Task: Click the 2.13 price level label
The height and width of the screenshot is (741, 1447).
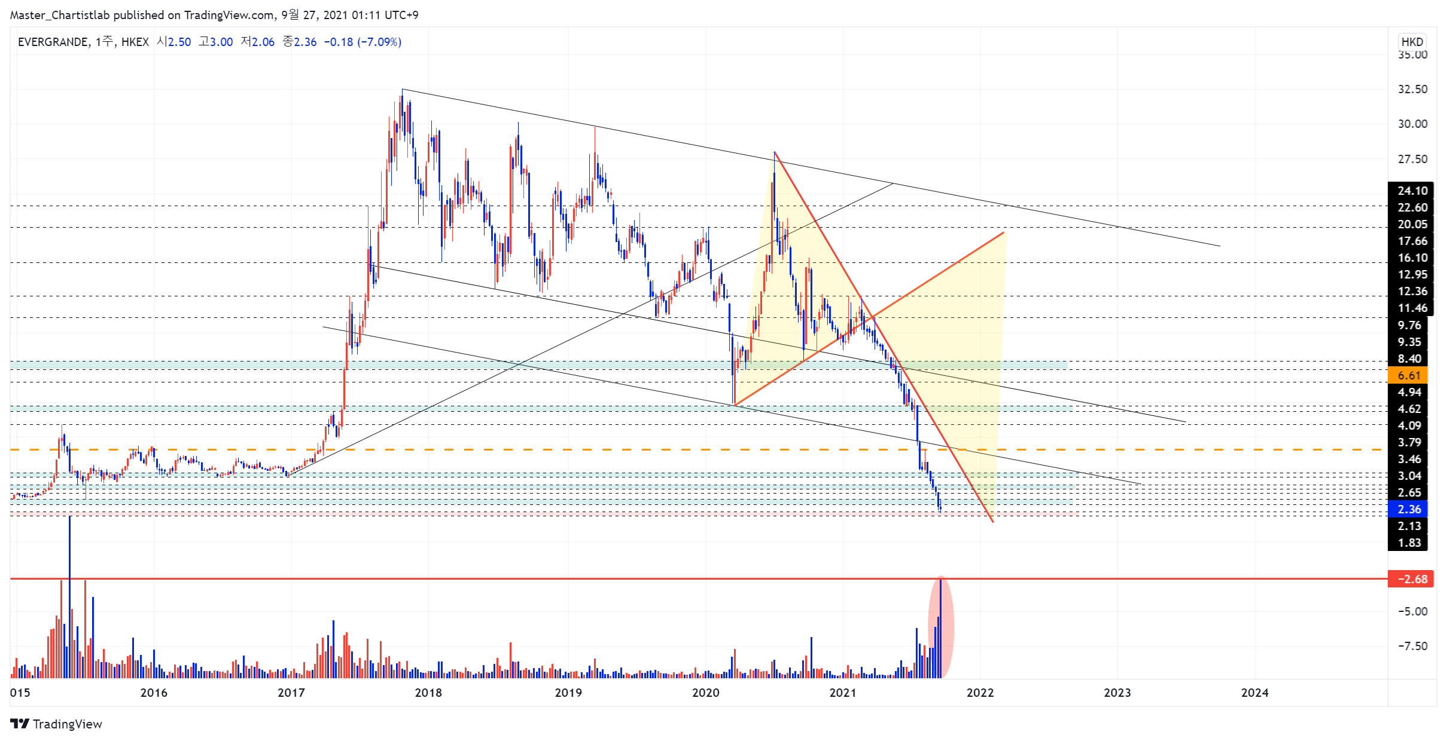Action: (1408, 526)
